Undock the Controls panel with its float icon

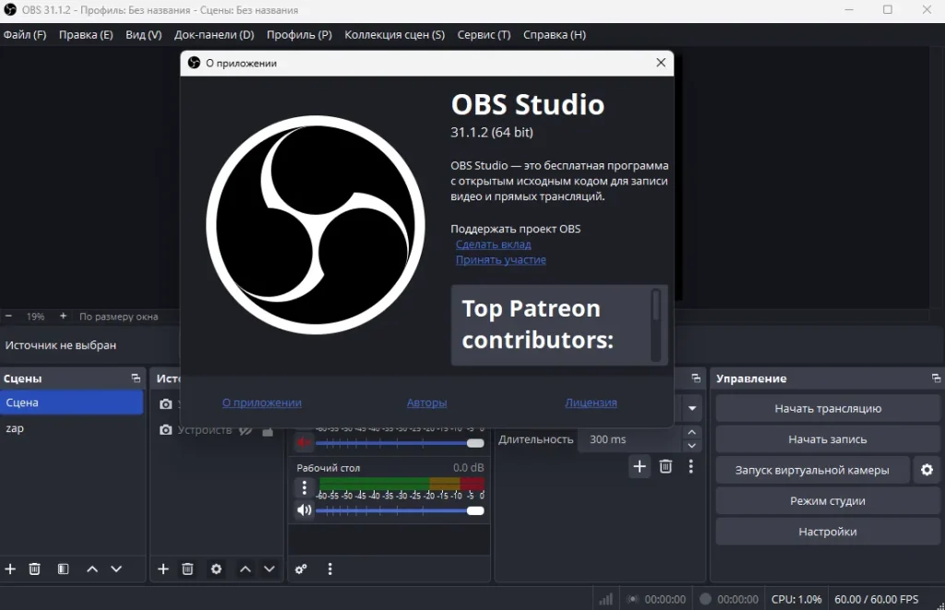coord(936,378)
